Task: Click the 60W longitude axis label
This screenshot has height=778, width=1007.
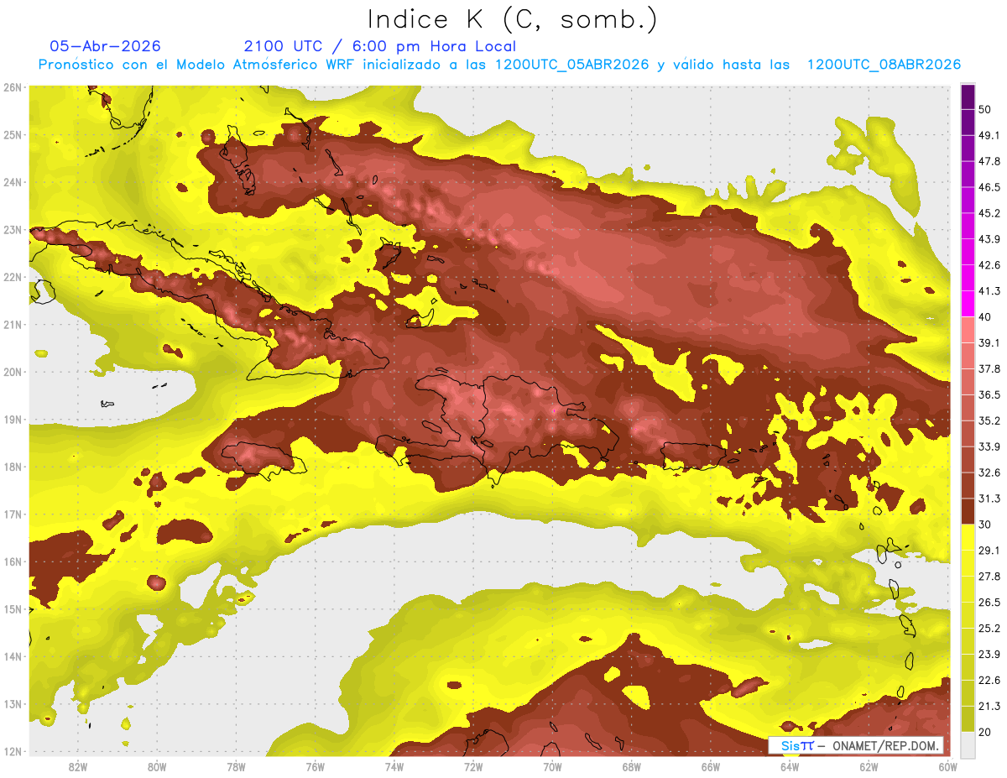Action: [947, 766]
